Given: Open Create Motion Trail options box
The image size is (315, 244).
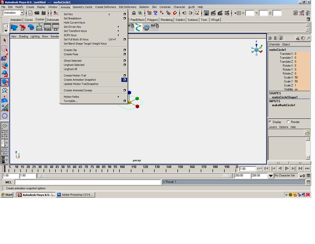Looking at the screenshot, I should tap(125, 75).
